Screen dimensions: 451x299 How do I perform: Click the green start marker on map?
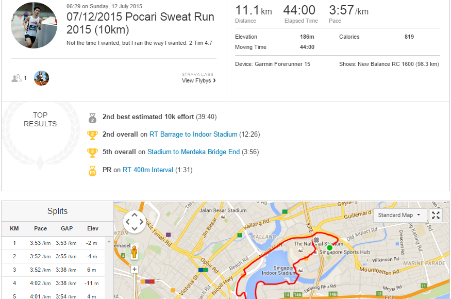[330, 247]
